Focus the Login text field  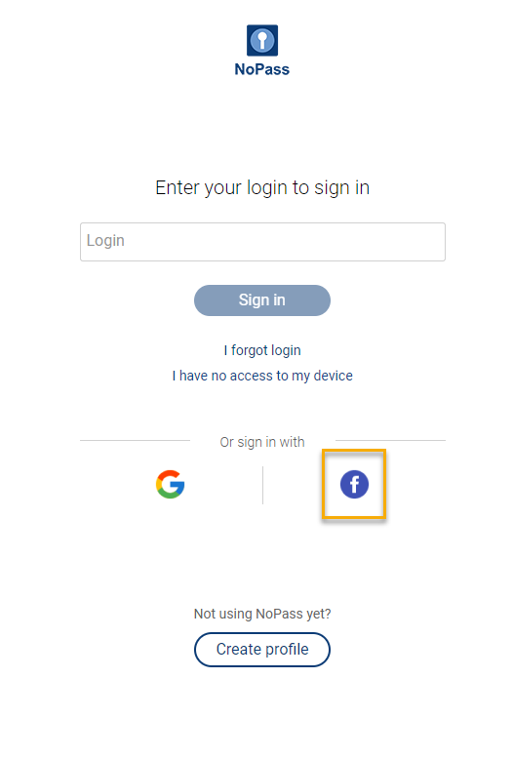pos(262,242)
